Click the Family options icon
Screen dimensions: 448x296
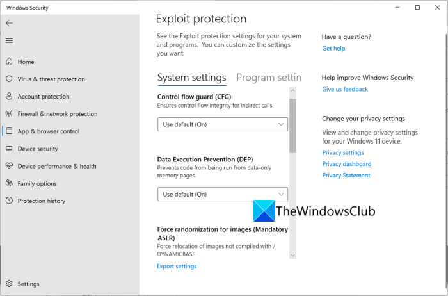click(x=9, y=183)
